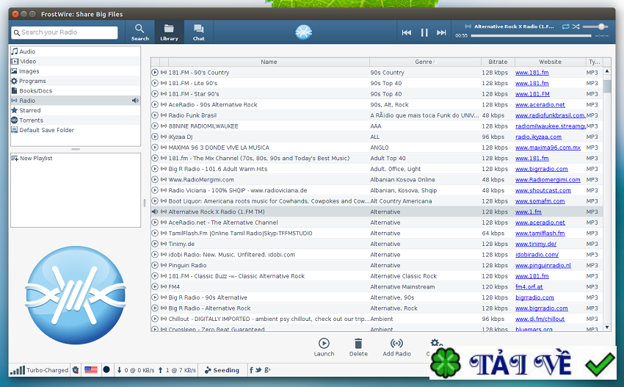This screenshot has height=387, width=624.
Task: Sort stations by Bitrate column header
Action: 497,62
